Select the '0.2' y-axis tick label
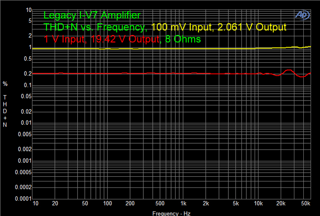320x216 pixels. 28,74
